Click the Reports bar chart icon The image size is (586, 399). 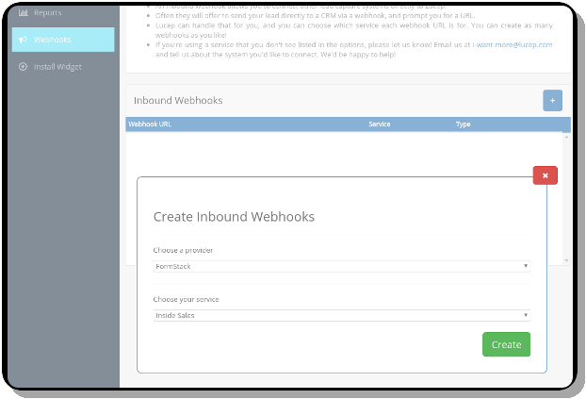[x=24, y=12]
